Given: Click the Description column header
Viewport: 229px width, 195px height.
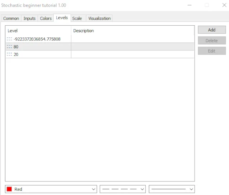Looking at the screenshot, I should (x=132, y=31).
